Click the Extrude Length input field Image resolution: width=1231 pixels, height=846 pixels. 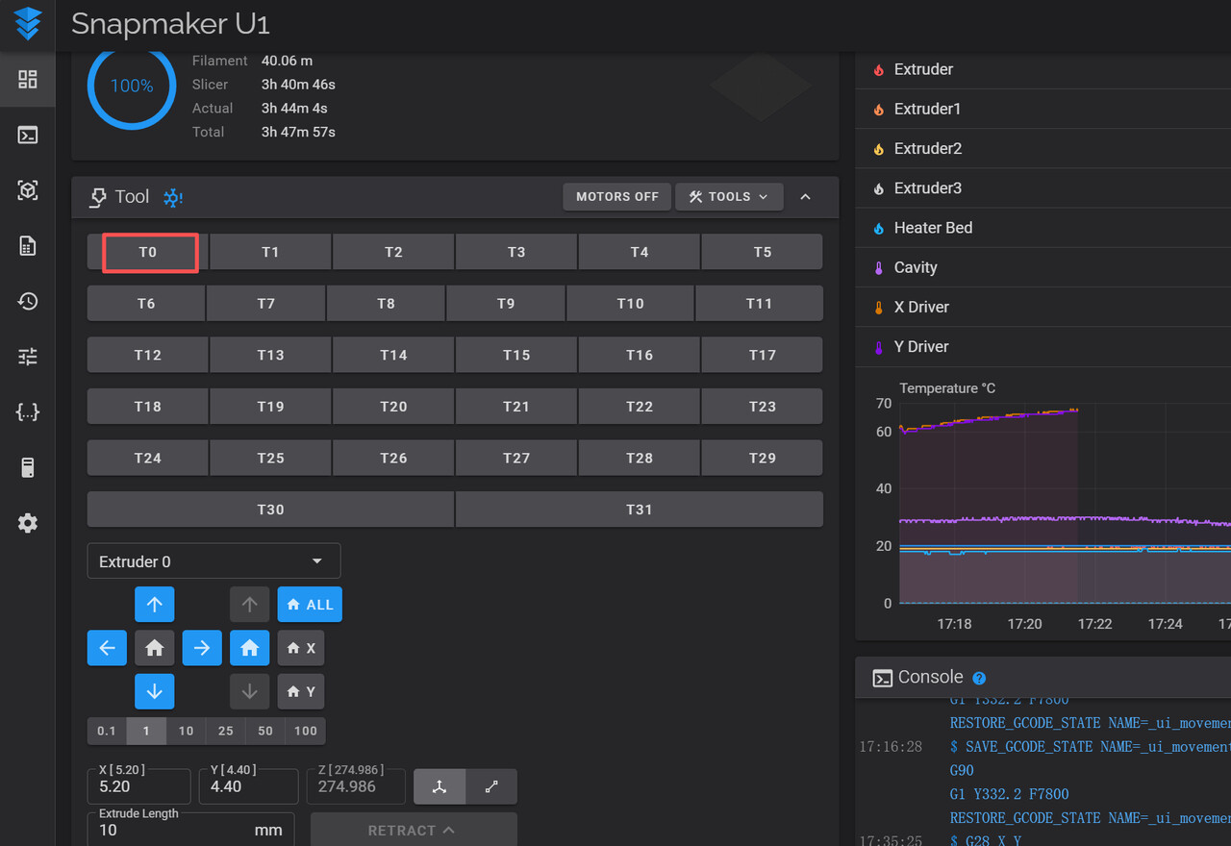click(190, 830)
